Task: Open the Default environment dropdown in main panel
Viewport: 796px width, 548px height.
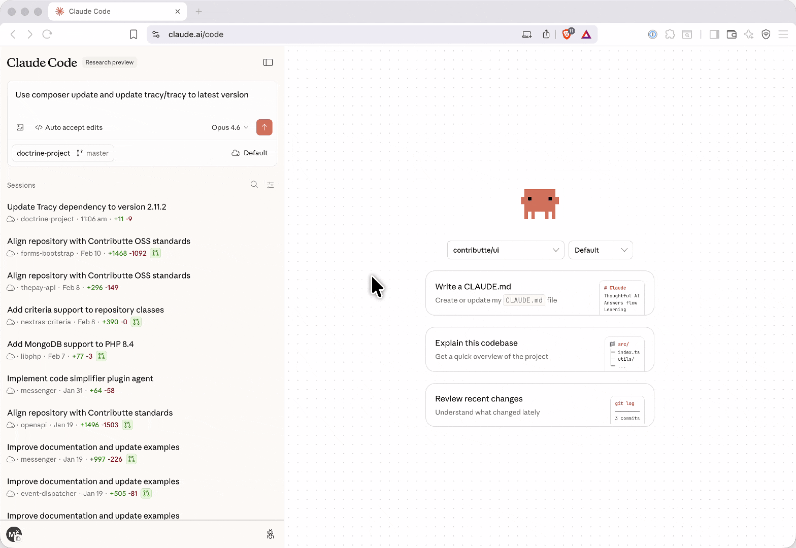Action: point(600,250)
